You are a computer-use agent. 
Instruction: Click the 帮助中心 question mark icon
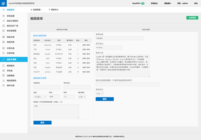[x=49, y=10]
